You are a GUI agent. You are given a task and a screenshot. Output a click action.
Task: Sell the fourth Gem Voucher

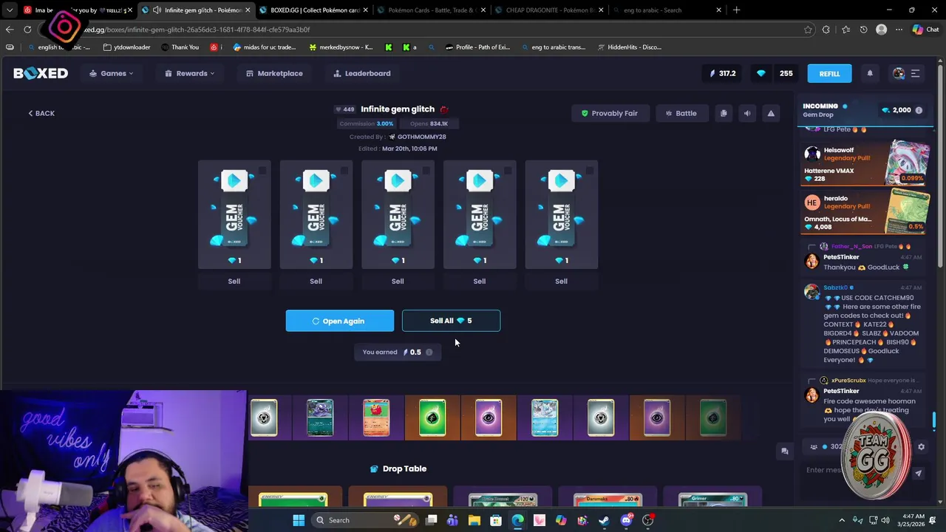[480, 281]
